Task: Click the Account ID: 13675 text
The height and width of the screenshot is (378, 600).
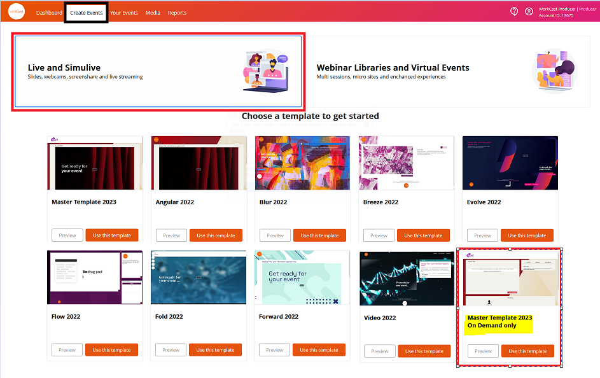Action: pos(556,16)
